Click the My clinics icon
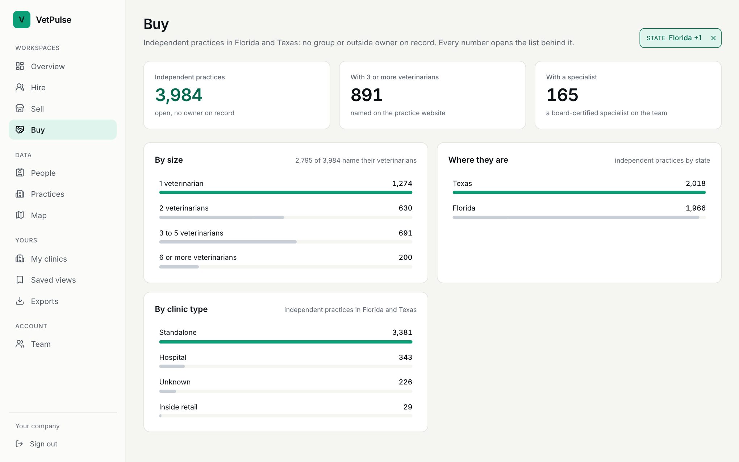The image size is (739, 462). tap(20, 259)
